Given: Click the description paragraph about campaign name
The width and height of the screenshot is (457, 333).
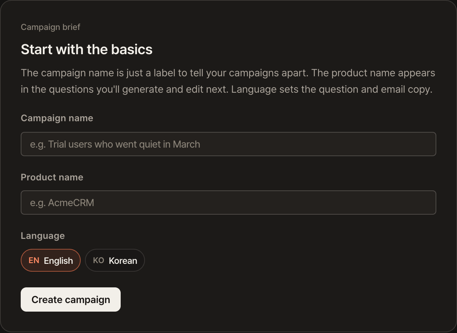Looking at the screenshot, I should (228, 81).
